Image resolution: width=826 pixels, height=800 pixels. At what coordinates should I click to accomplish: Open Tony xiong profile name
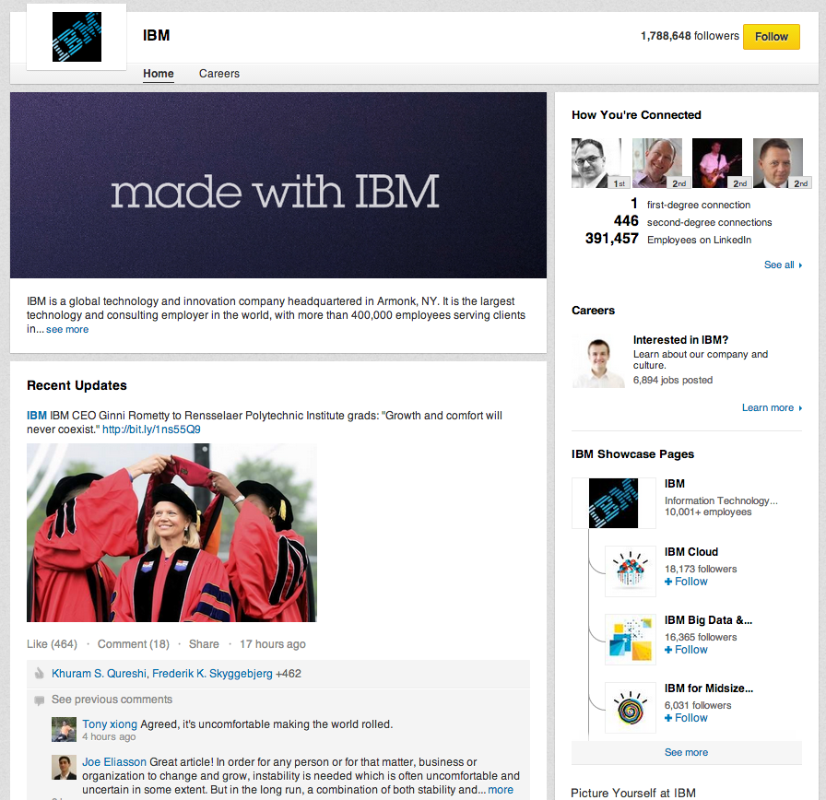coord(110,724)
